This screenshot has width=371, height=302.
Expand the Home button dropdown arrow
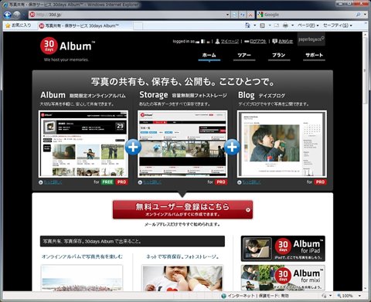point(255,25)
